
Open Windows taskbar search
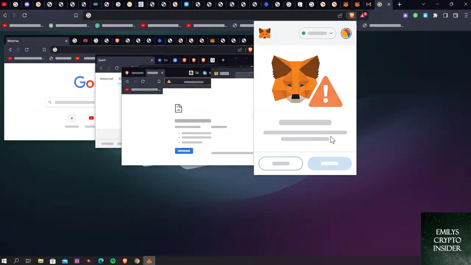point(16,261)
